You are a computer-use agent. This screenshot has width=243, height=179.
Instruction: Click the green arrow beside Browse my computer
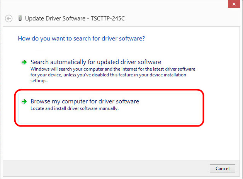(24, 101)
